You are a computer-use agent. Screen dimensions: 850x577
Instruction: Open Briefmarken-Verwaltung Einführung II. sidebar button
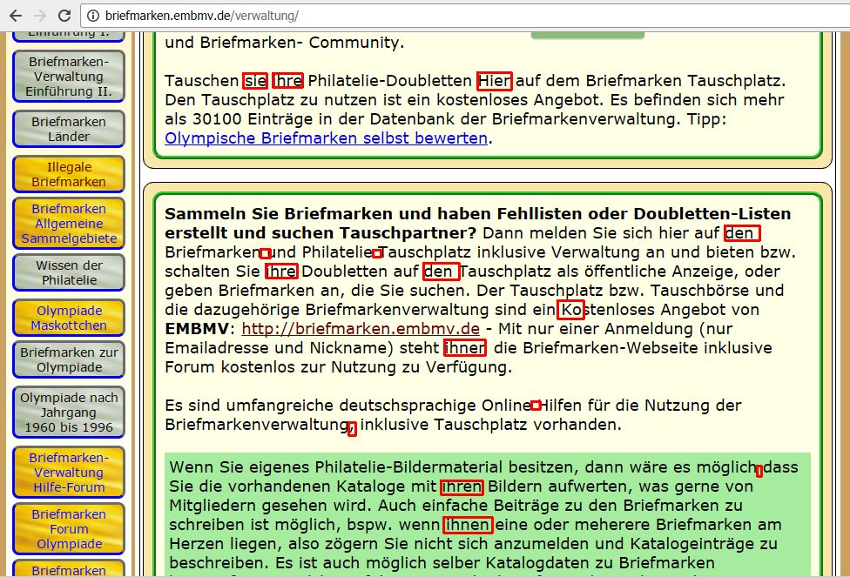click(69, 77)
